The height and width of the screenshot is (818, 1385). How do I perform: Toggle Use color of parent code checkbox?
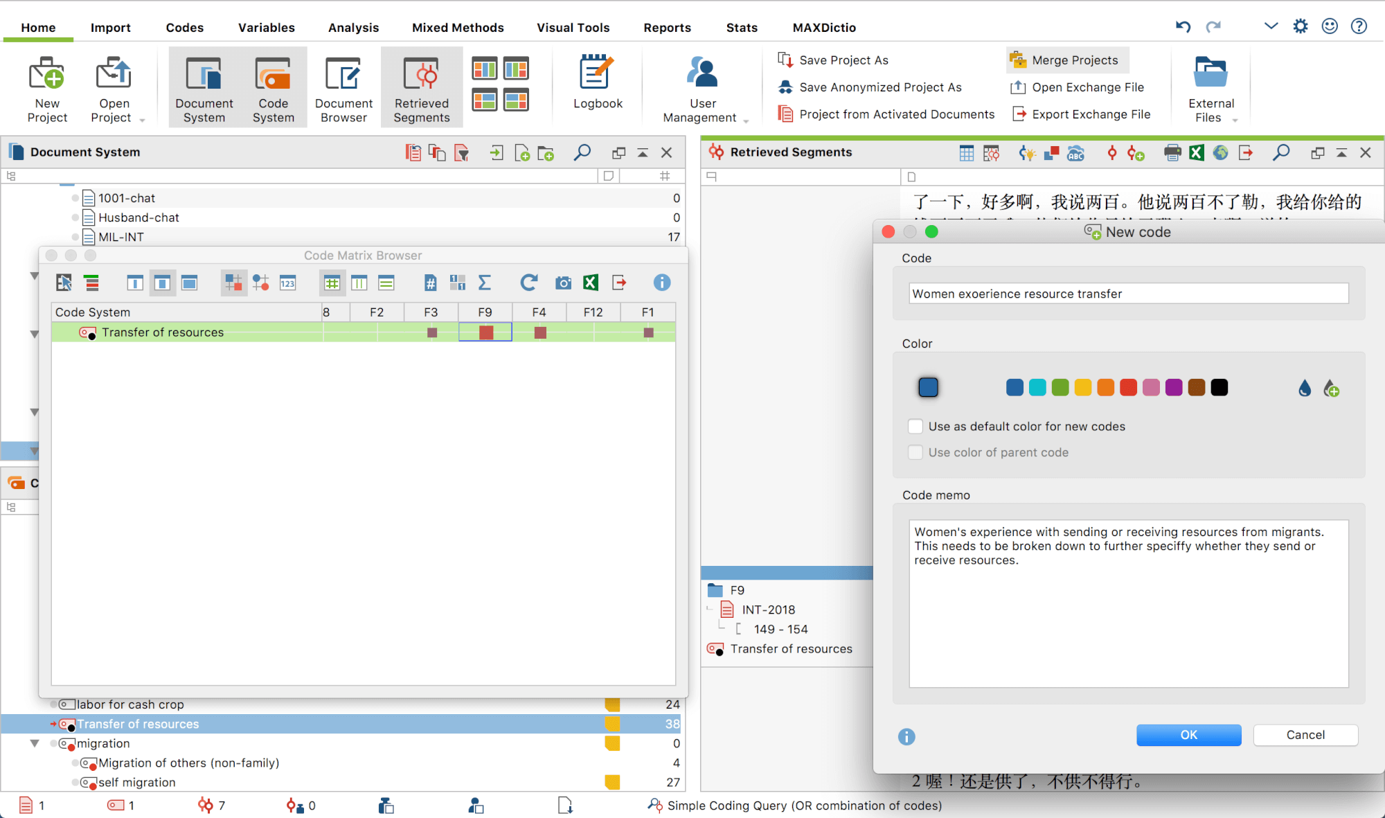pyautogui.click(x=915, y=452)
